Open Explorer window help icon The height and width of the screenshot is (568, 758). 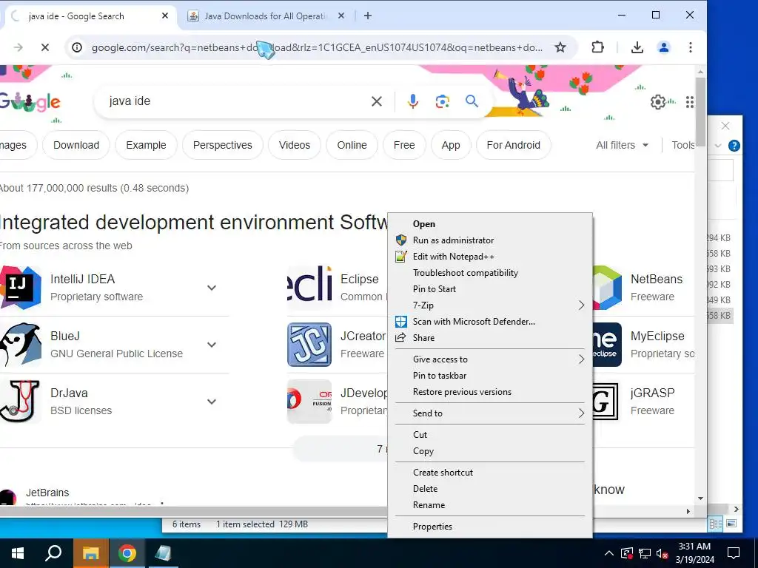pos(734,146)
